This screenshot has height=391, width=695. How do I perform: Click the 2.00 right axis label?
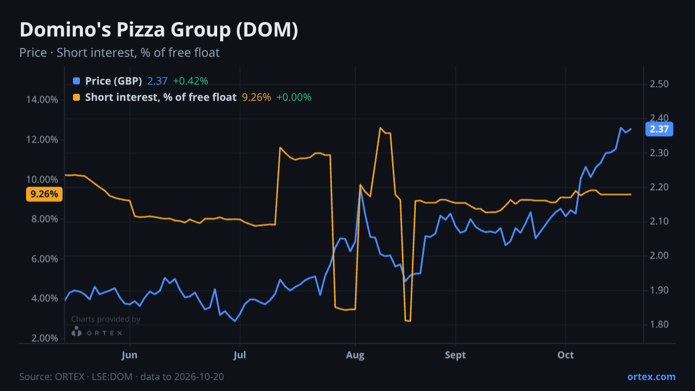pyautogui.click(x=660, y=255)
